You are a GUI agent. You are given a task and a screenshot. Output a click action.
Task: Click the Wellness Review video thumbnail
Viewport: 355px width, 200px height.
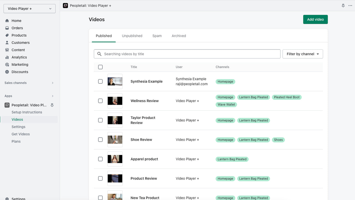(115, 101)
